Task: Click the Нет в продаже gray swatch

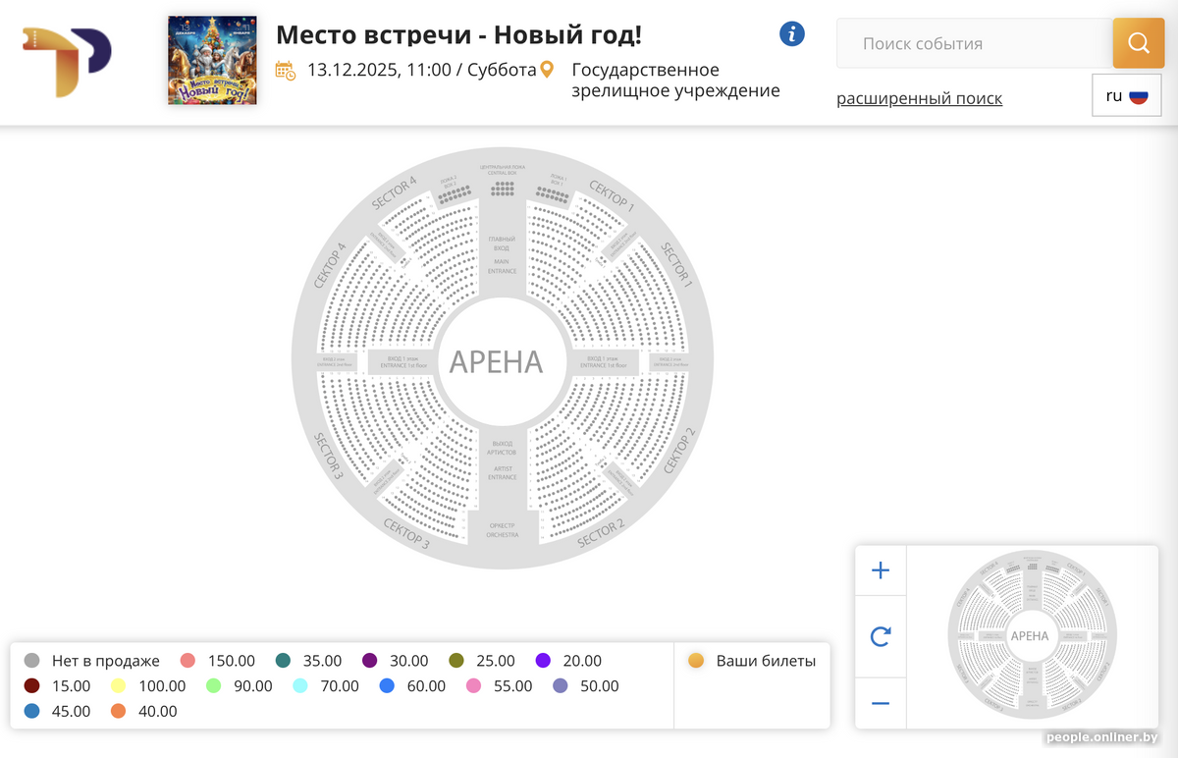Action: (32, 661)
